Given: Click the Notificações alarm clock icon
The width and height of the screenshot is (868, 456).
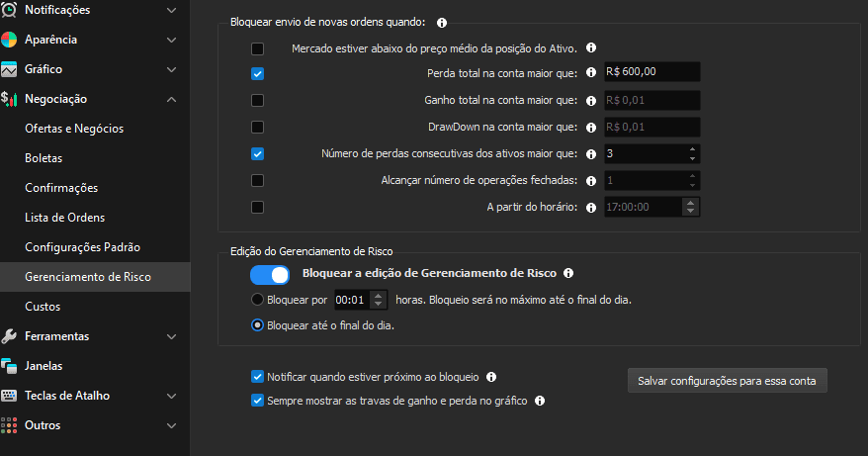Looking at the screenshot, I should point(9,10).
